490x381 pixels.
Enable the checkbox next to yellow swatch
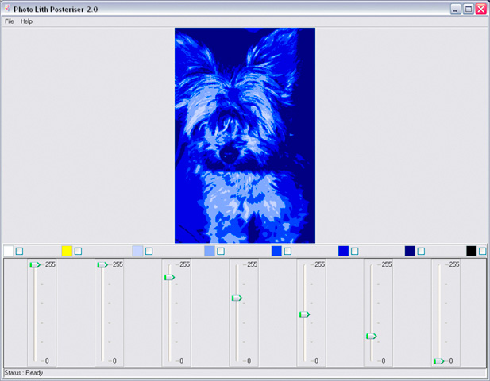(x=79, y=251)
